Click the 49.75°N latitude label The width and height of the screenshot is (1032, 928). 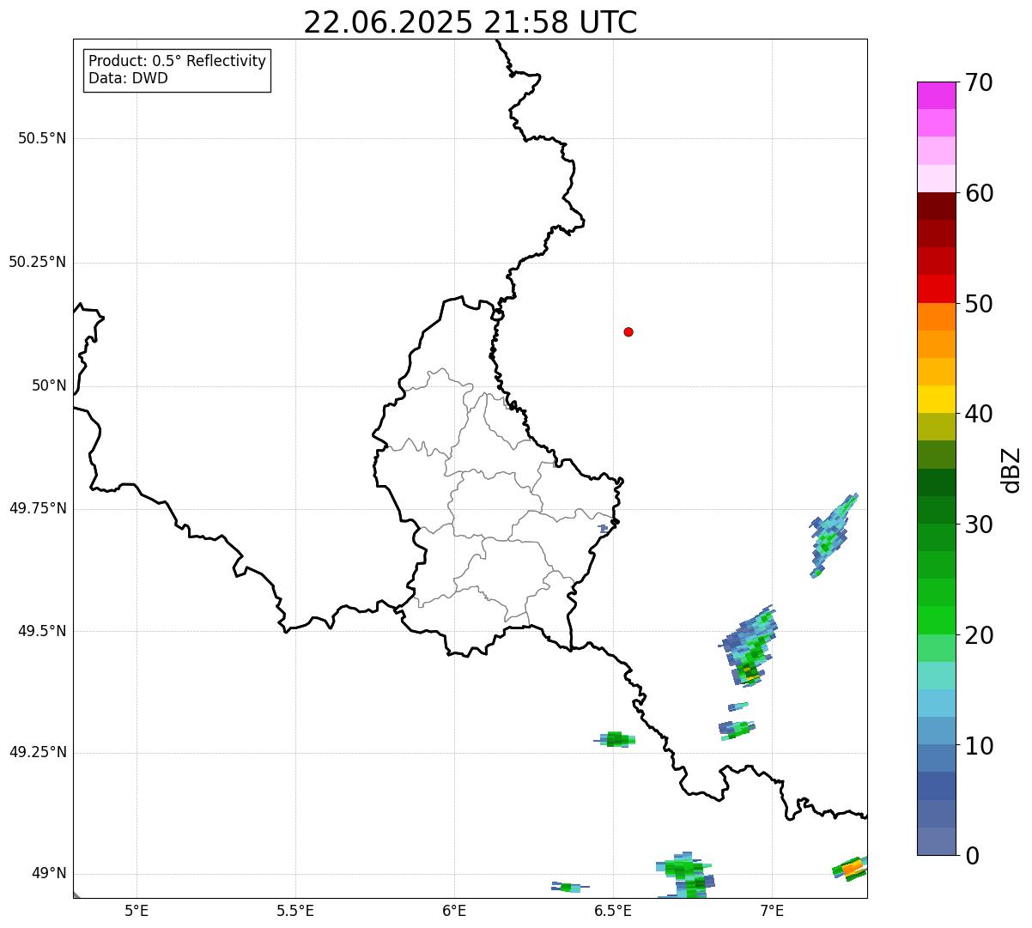[38, 508]
